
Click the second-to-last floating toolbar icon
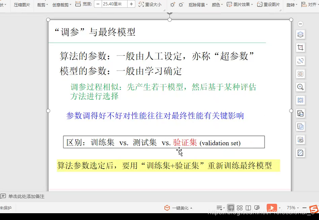coord(300,140)
